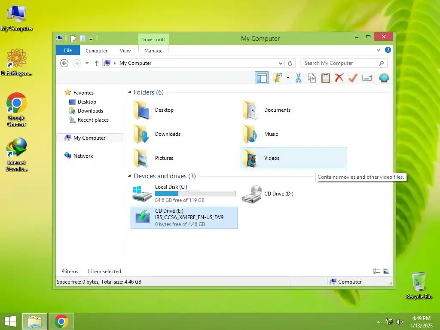The height and width of the screenshot is (330, 440).
Task: Go back with the Back arrow
Action: coord(64,63)
